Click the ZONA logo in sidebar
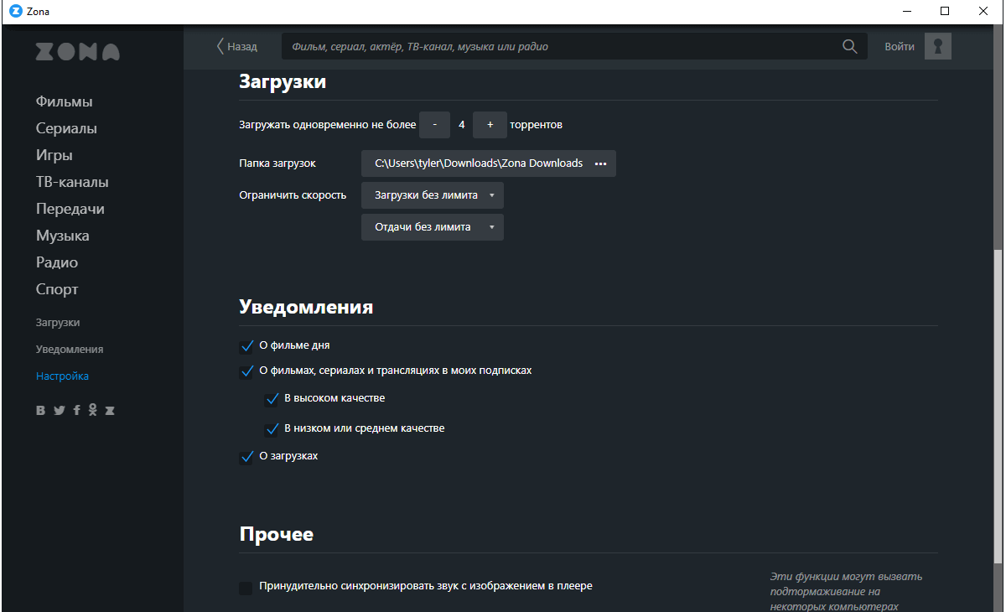 pyautogui.click(x=77, y=52)
